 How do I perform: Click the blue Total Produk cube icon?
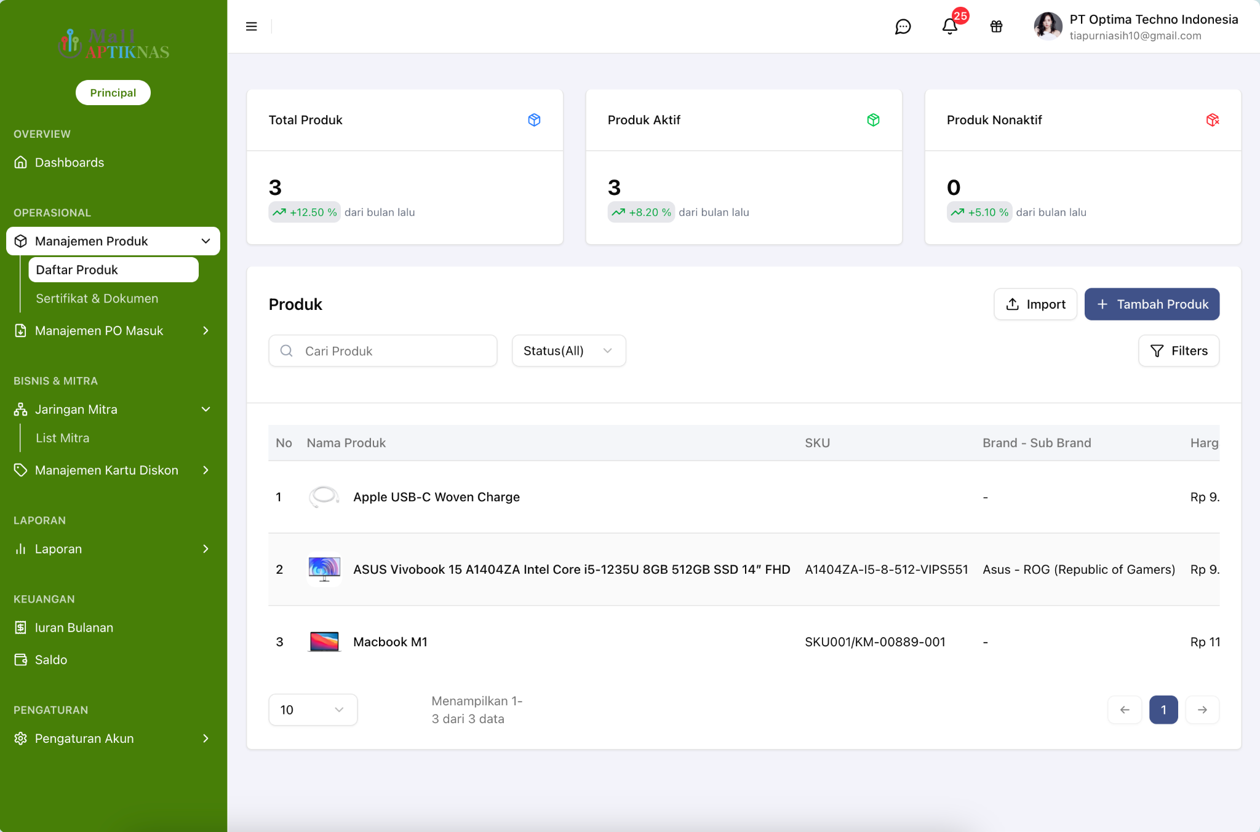[x=534, y=120]
